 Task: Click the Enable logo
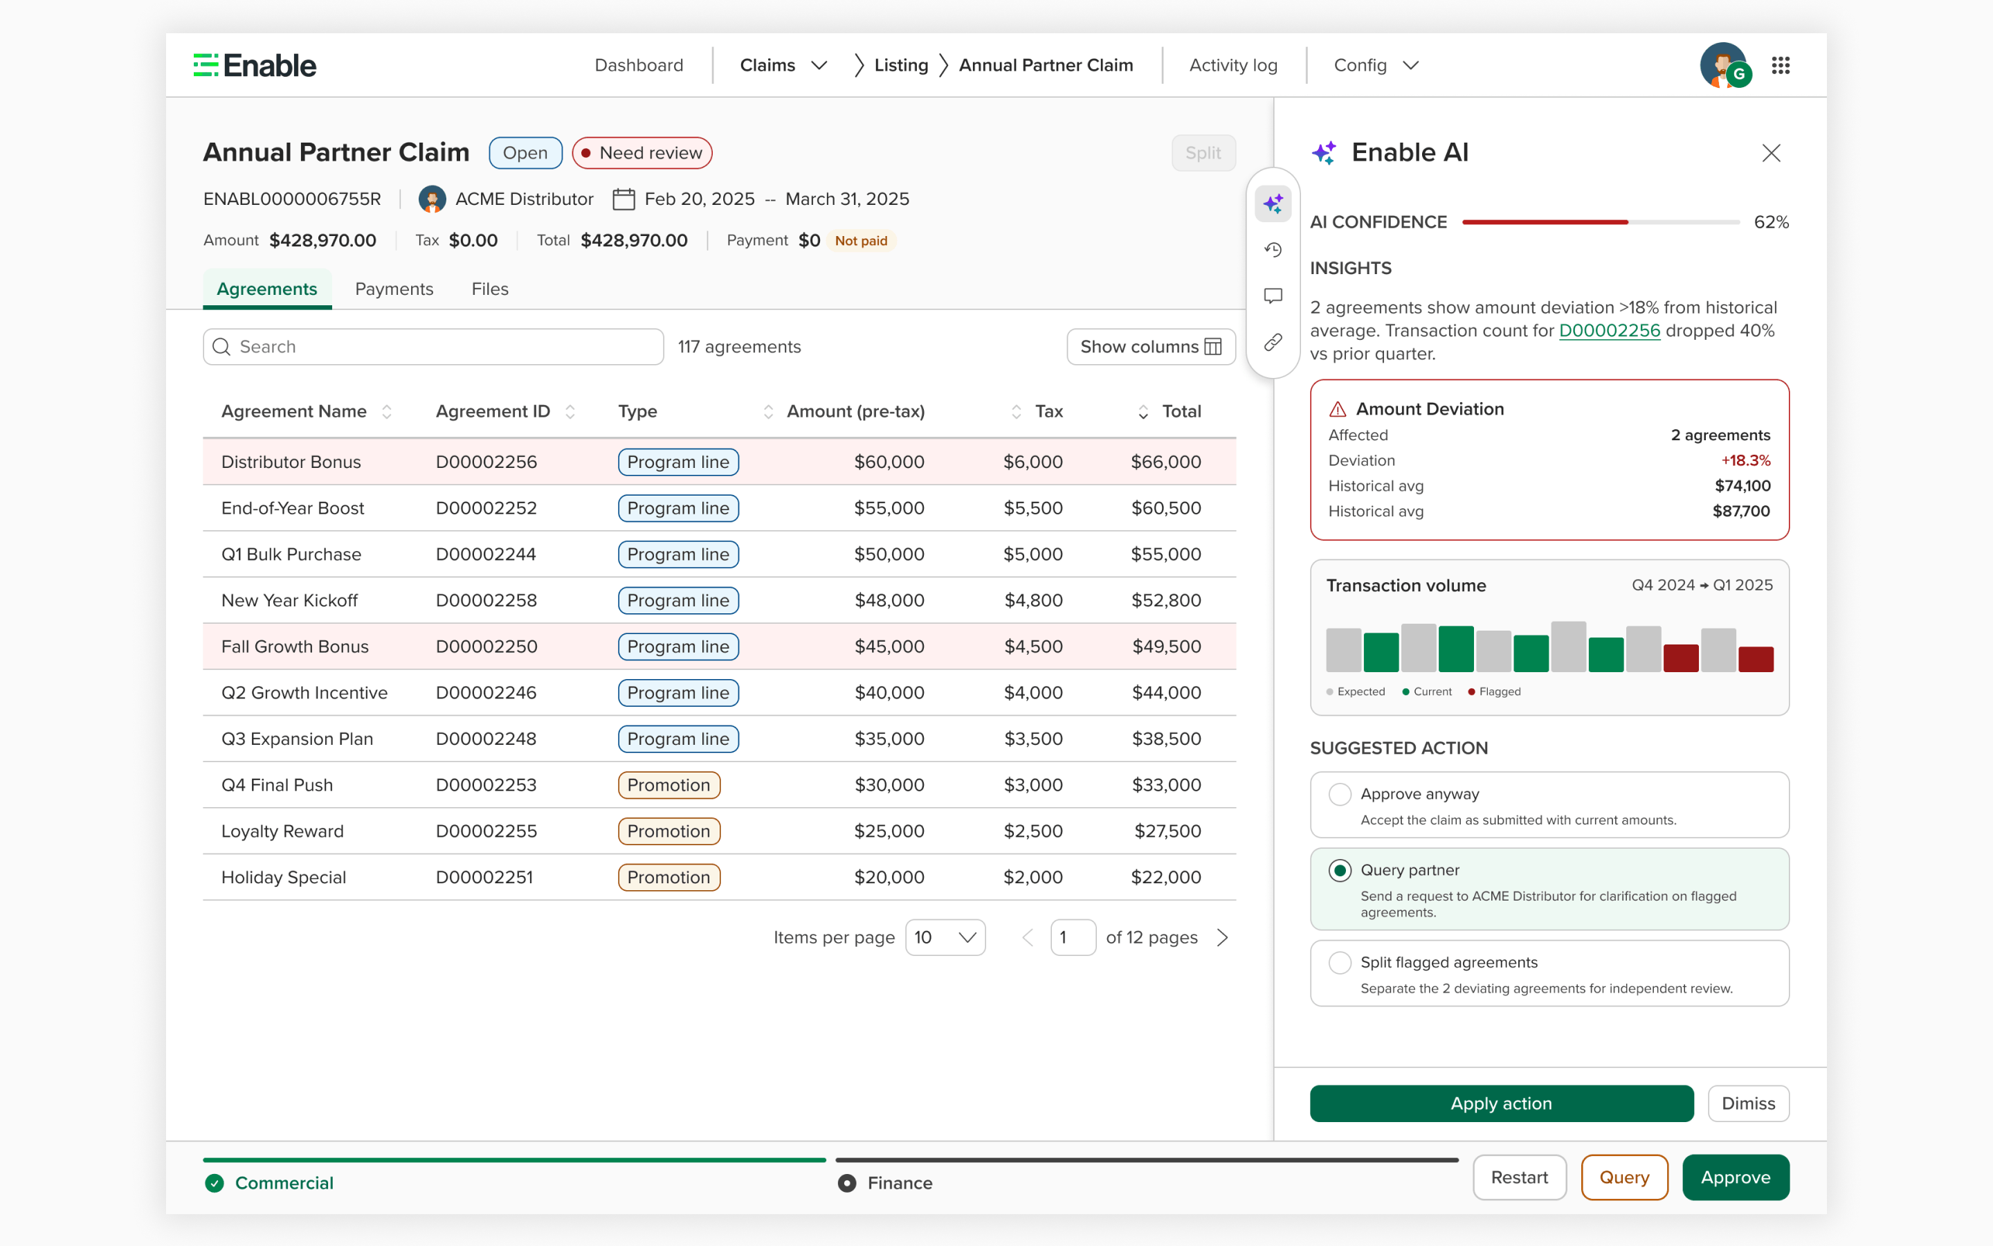coord(255,65)
